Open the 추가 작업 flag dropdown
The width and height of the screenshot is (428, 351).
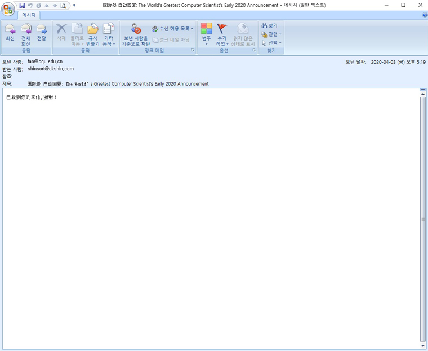point(222,34)
